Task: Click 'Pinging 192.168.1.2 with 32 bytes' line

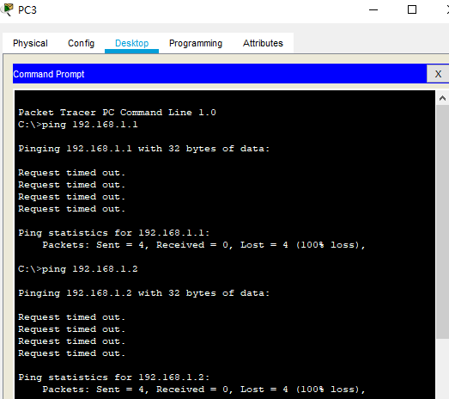Action: [144, 293]
